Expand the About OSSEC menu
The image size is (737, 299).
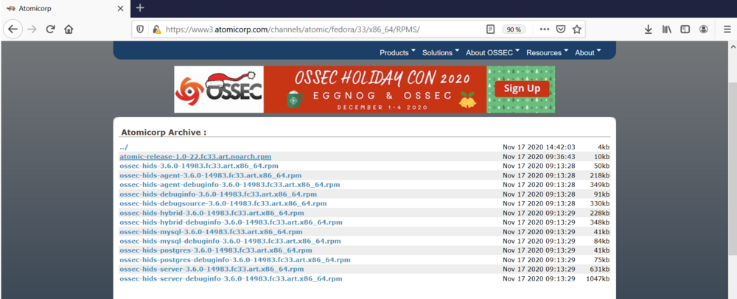492,52
